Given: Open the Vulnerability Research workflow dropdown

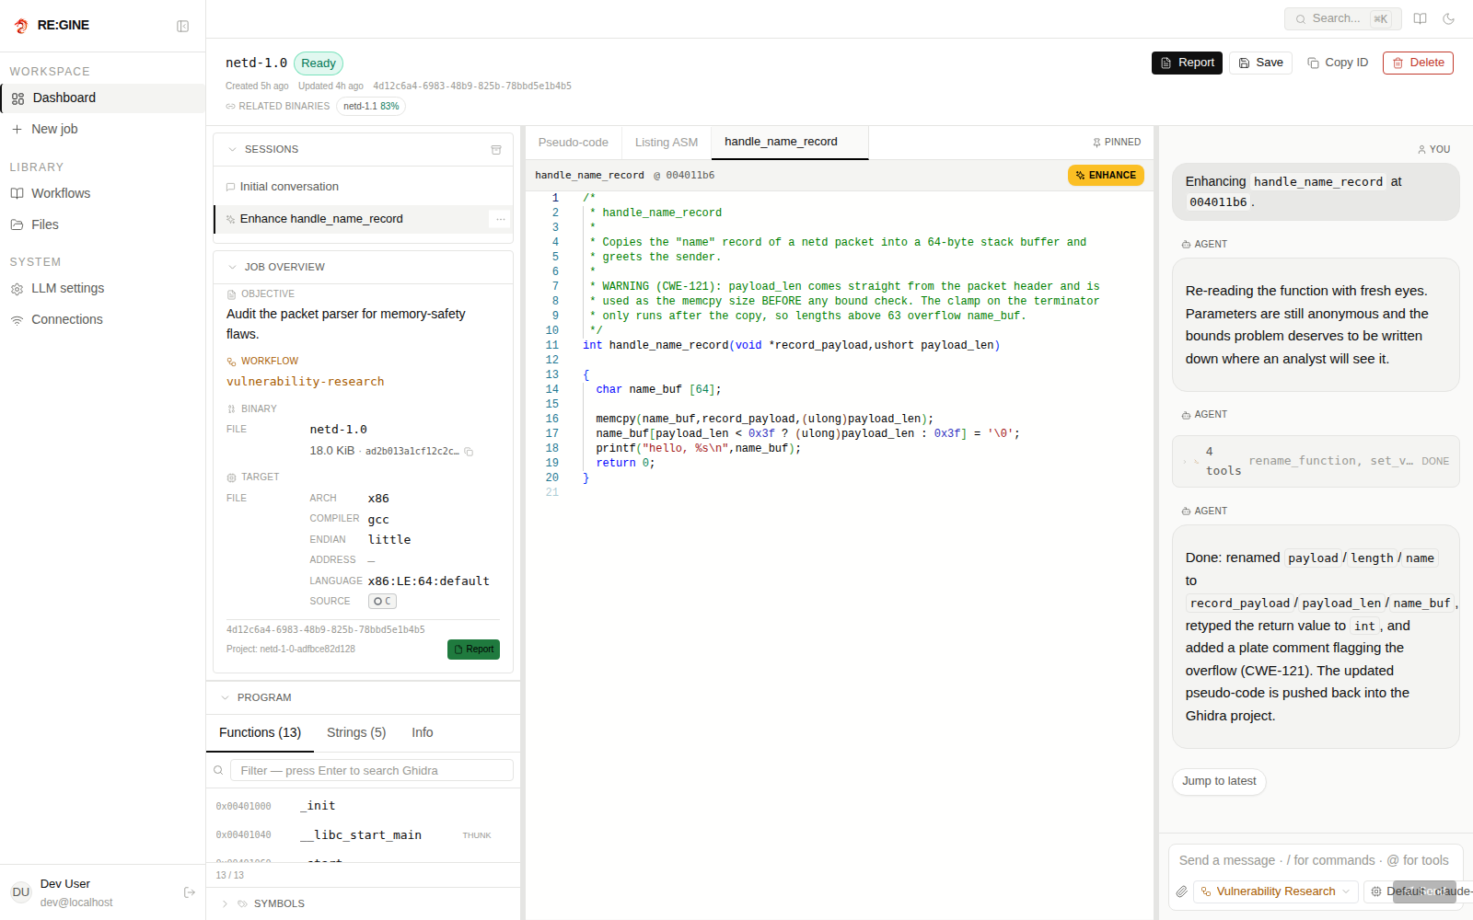Looking at the screenshot, I should click(x=1275, y=891).
